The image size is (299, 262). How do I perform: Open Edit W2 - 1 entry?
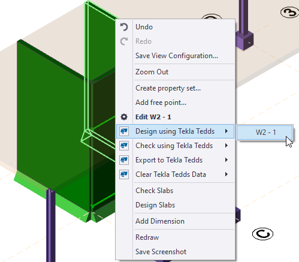coord(175,117)
